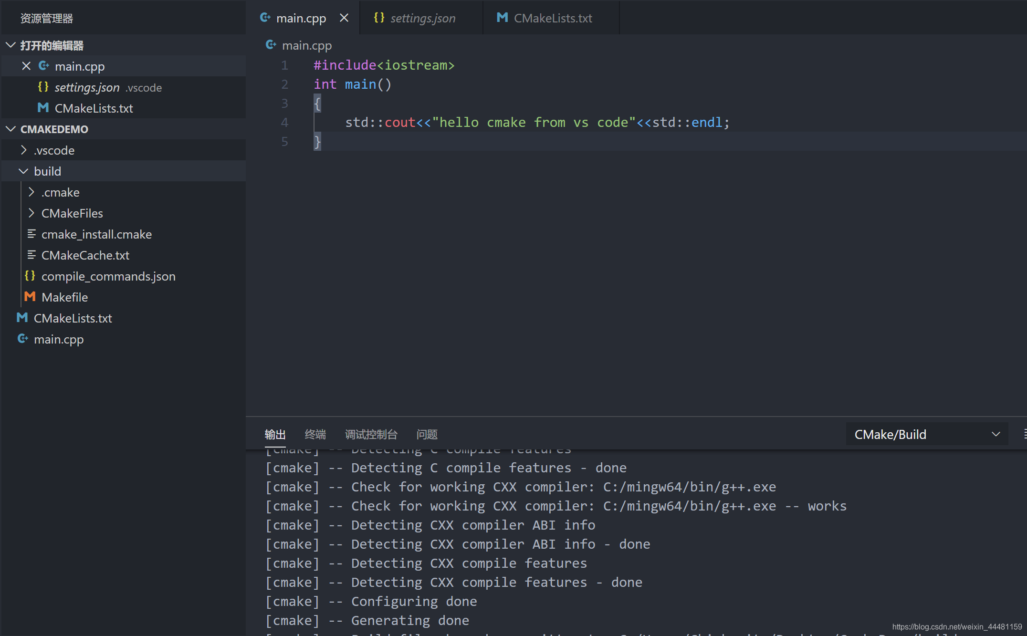This screenshot has height=636, width=1027.
Task: Click the braces icon of compile_commands.json
Action: pyautogui.click(x=30, y=276)
